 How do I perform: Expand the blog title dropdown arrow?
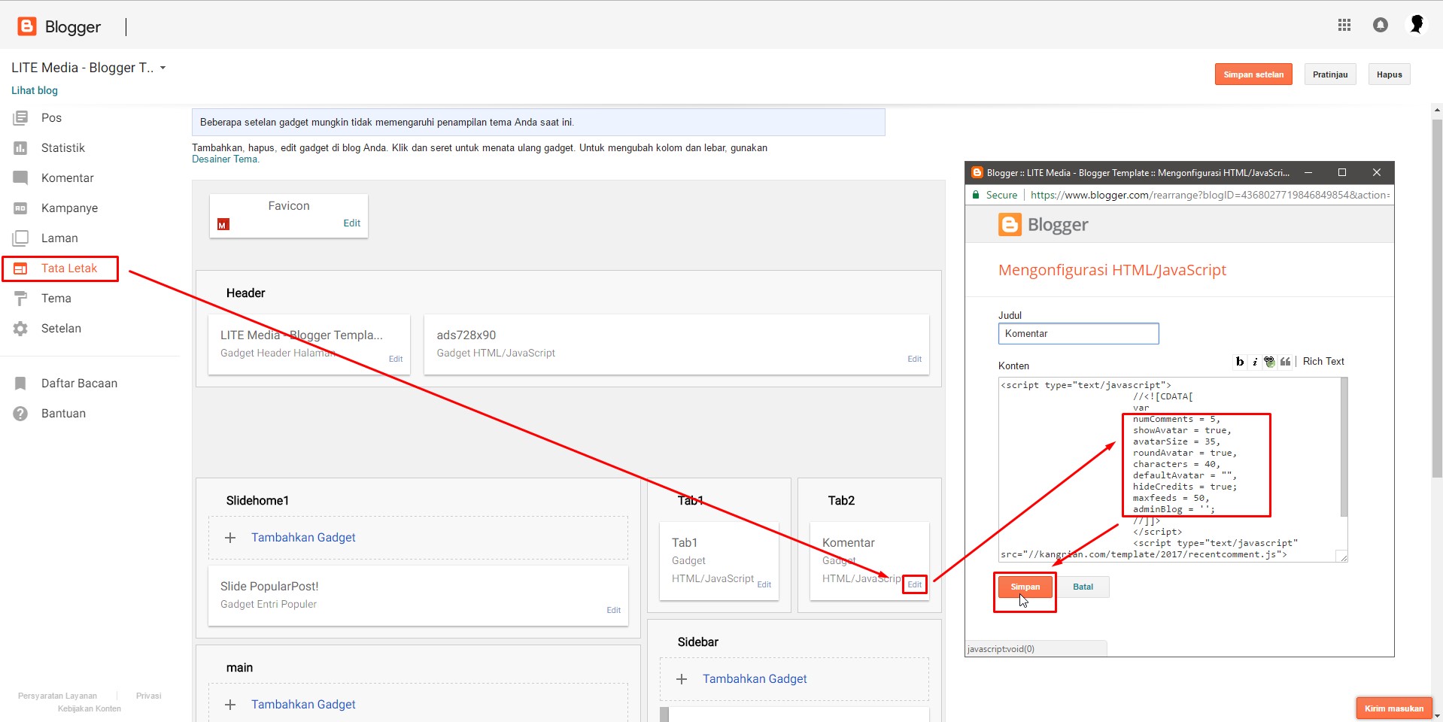(x=163, y=68)
